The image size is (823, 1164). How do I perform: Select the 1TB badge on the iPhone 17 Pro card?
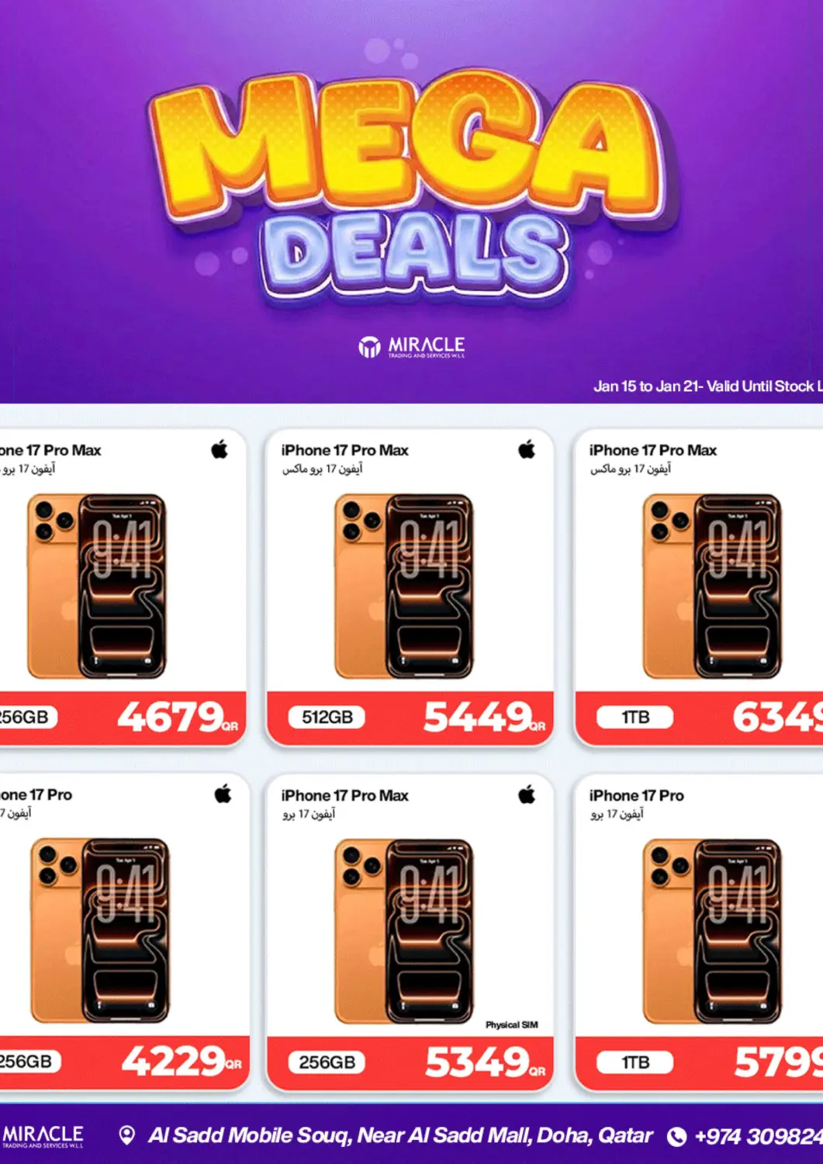635,1062
